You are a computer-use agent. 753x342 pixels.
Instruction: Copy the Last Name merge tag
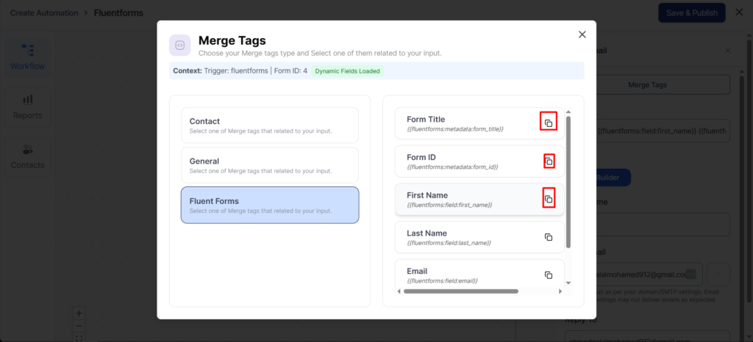click(x=548, y=237)
